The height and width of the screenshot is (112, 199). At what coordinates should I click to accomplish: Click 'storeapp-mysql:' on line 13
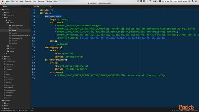pyautogui.click(x=54, y=47)
